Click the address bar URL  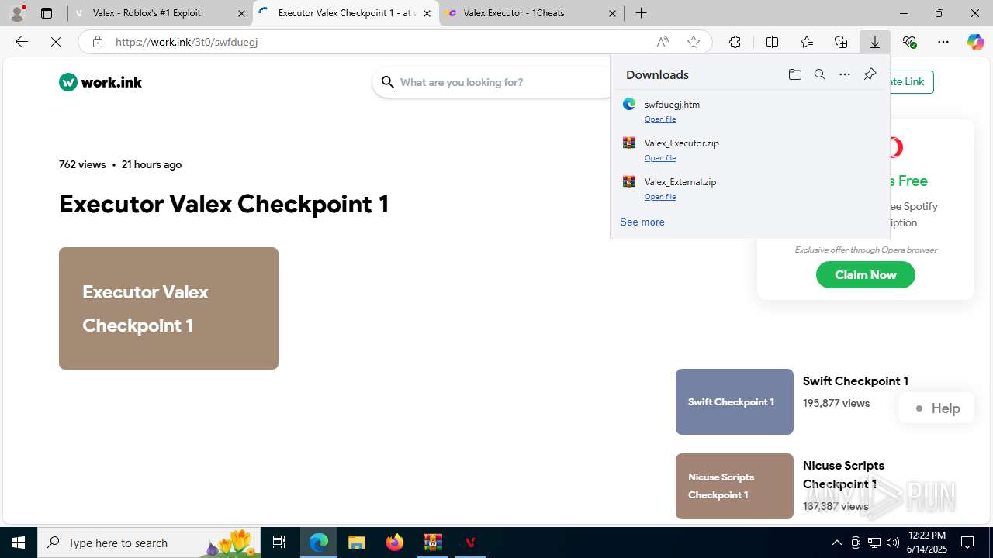(187, 42)
